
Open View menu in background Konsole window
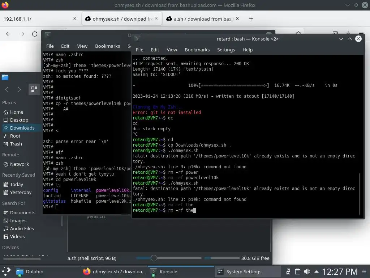tap(82, 46)
